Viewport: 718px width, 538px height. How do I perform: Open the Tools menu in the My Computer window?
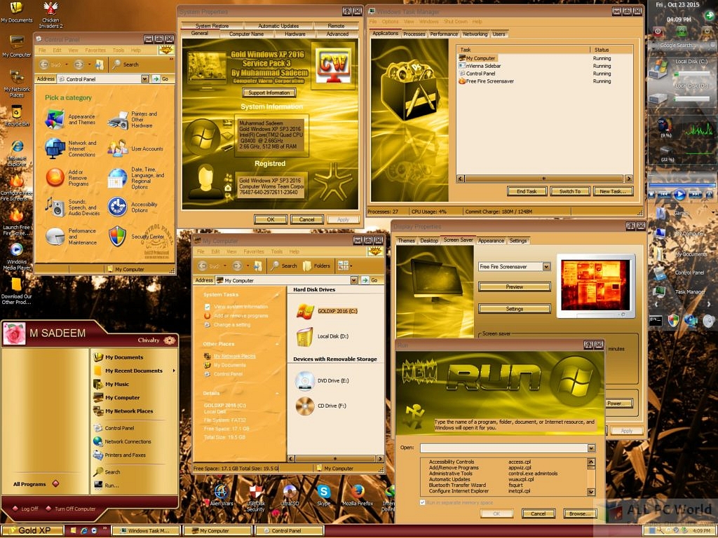coord(276,251)
